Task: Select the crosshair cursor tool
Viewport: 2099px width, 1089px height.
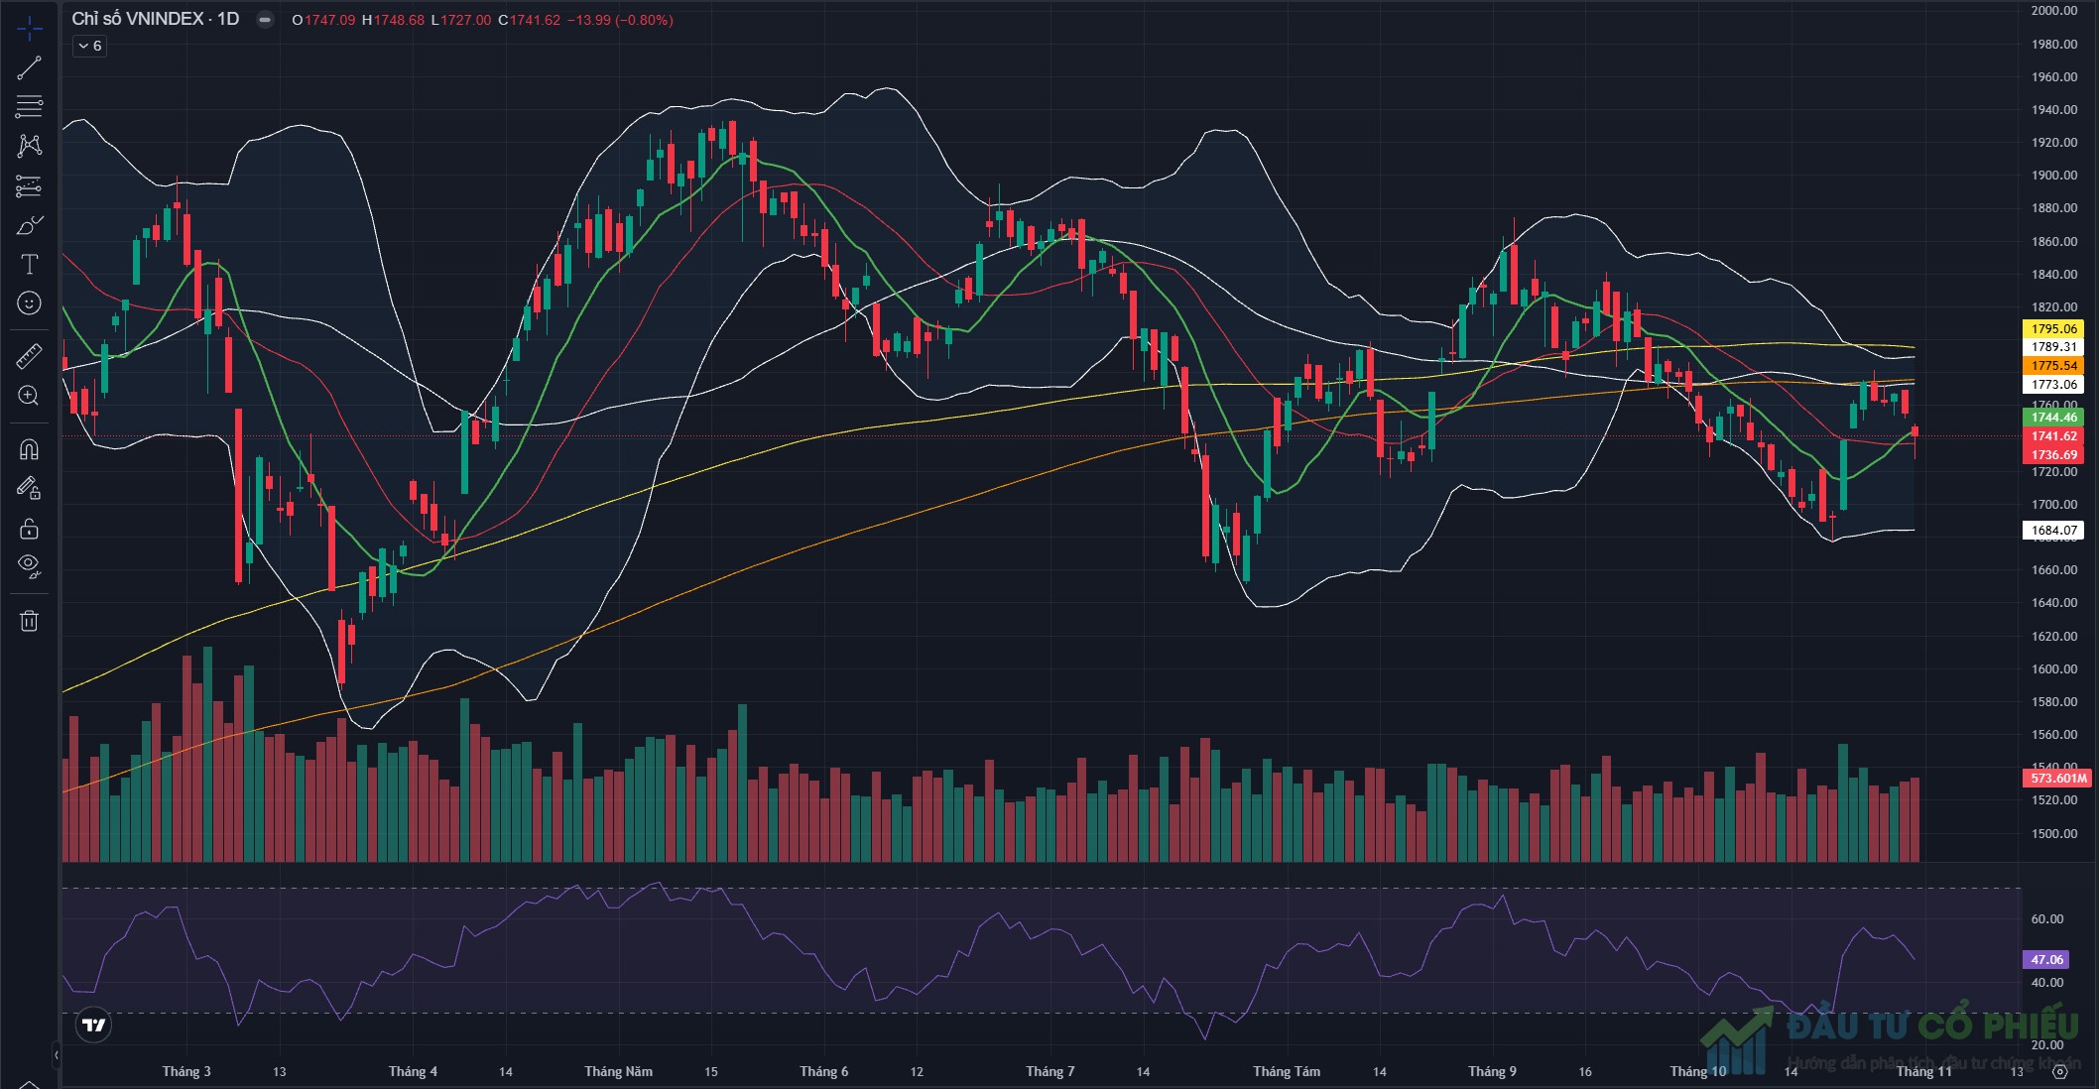Action: click(x=30, y=29)
